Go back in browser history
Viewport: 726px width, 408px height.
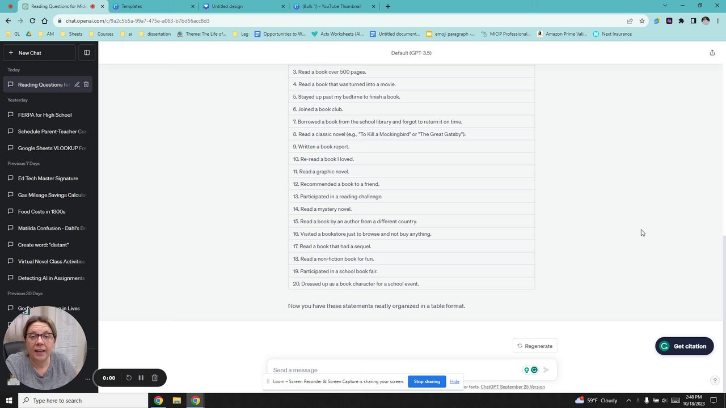pyautogui.click(x=8, y=21)
